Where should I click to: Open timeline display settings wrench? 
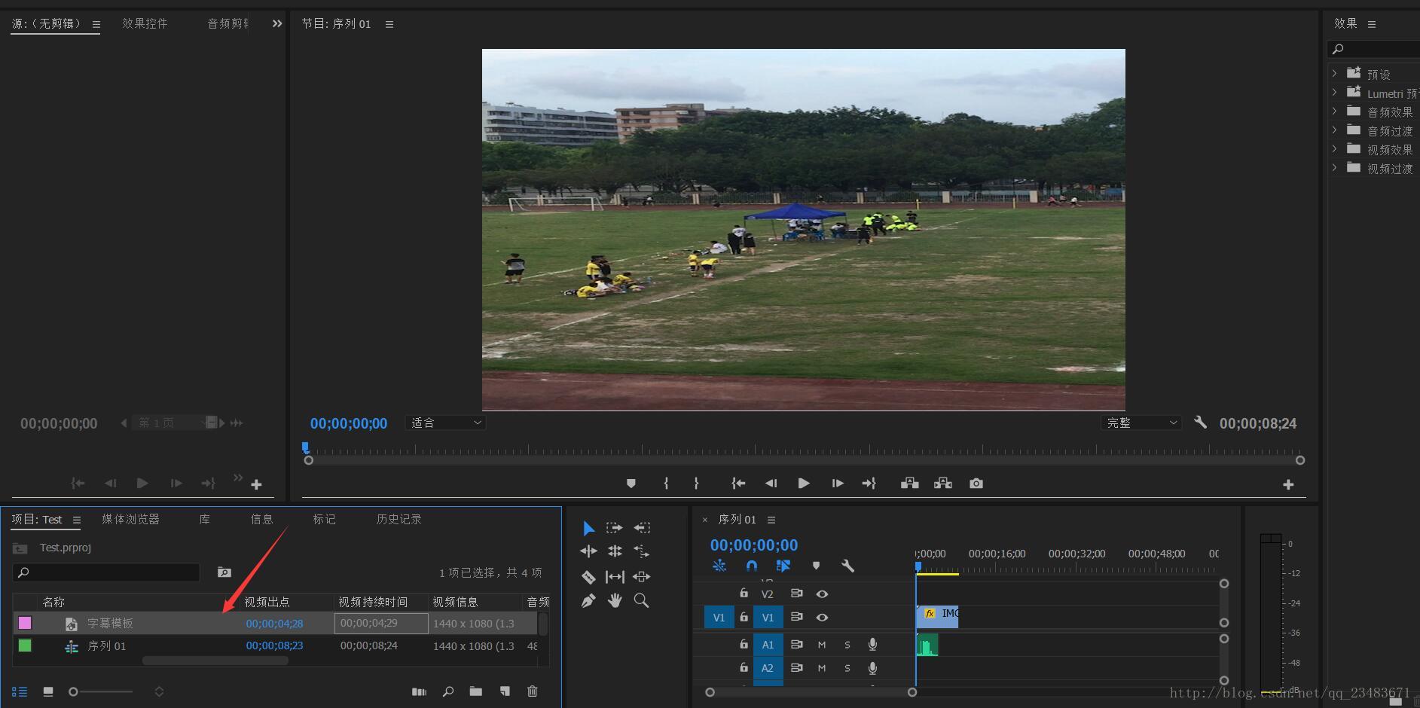tap(847, 566)
